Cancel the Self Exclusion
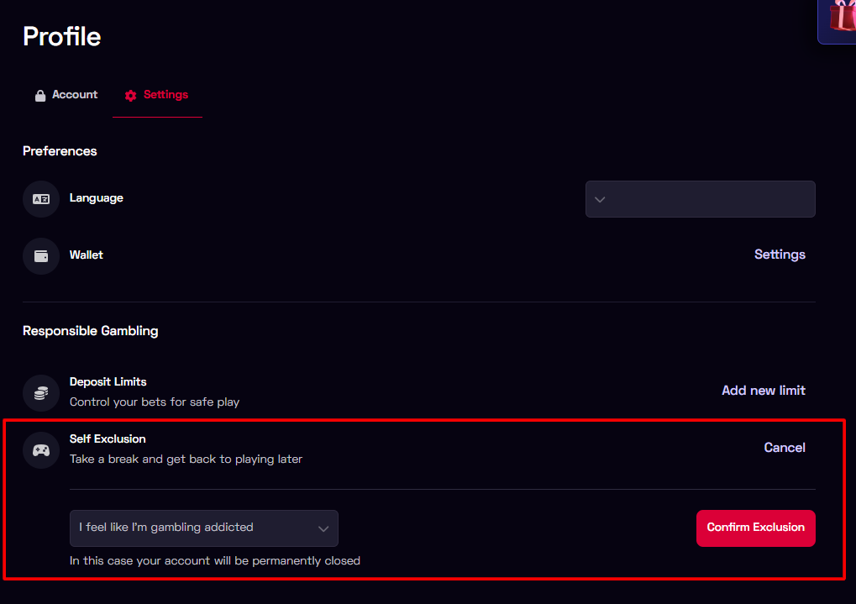Image resolution: width=856 pixels, height=604 pixels. coord(785,448)
